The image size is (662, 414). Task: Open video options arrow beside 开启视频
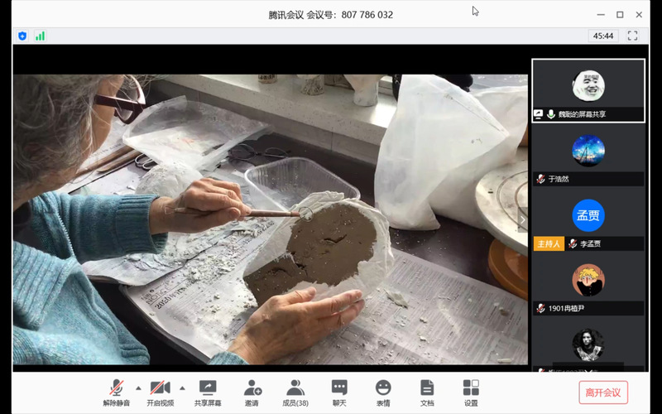pyautogui.click(x=182, y=387)
